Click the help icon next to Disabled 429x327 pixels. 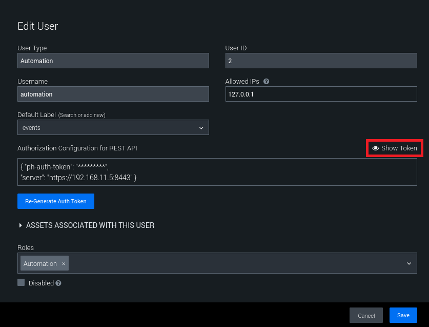(x=58, y=283)
